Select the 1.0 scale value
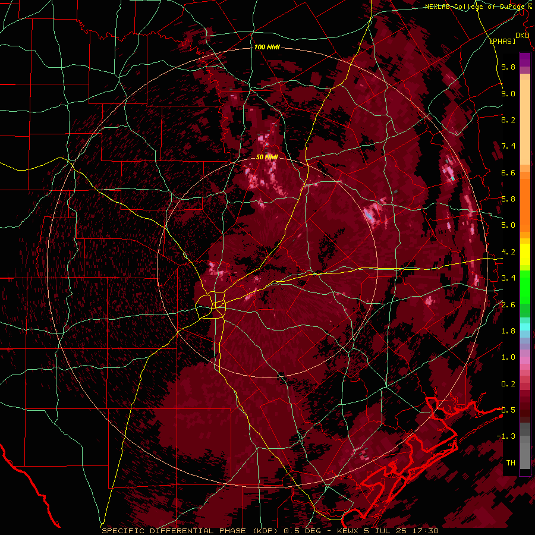 pyautogui.click(x=508, y=357)
